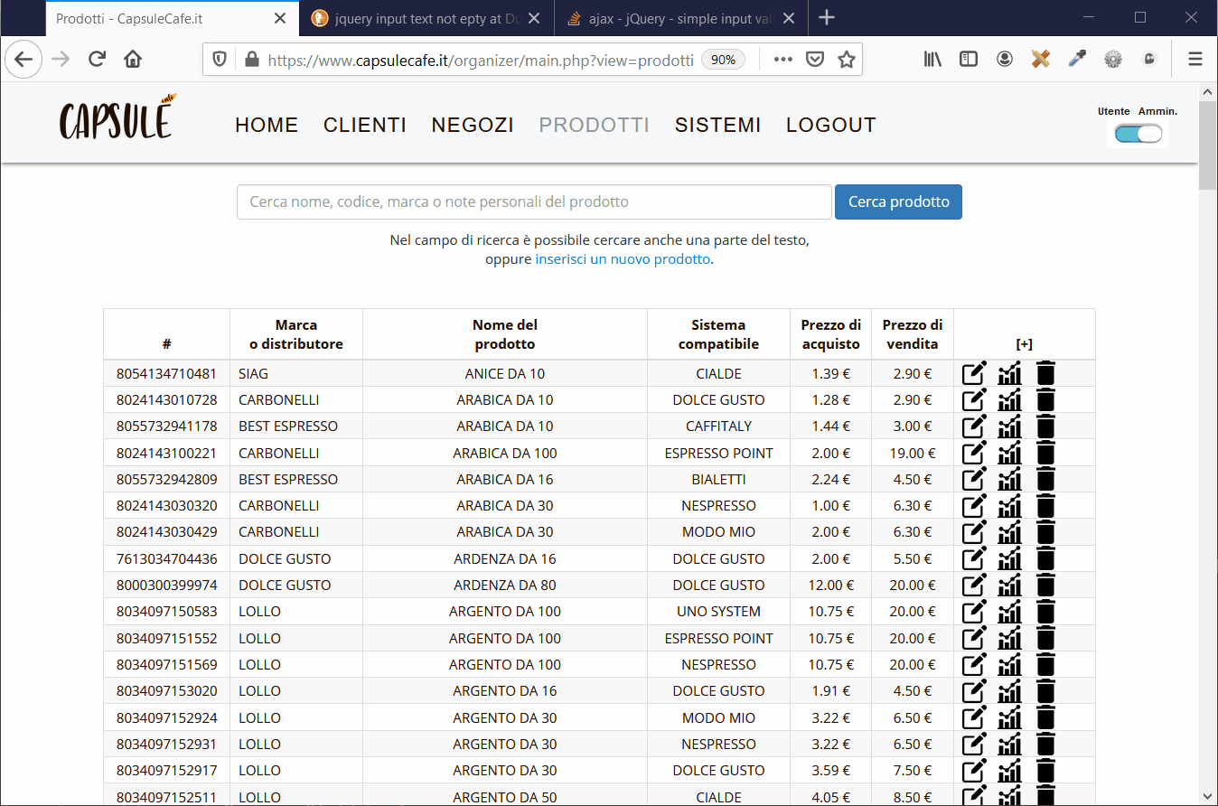Click LOGOUT in the menu
The image size is (1218, 806).
(x=831, y=126)
